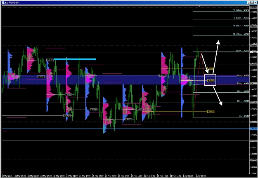Click 1 Apr 19:00 on time axis

[201, 176]
